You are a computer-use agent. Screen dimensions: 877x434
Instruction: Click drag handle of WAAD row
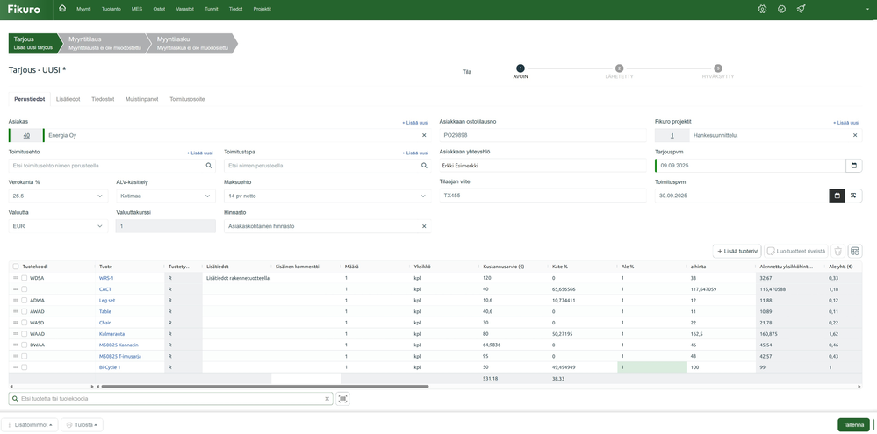tap(16, 333)
